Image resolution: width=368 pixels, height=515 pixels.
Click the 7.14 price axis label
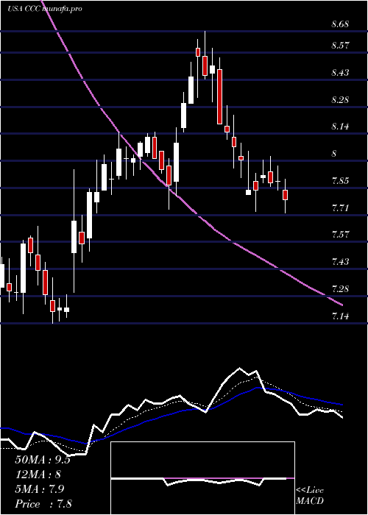340,316
